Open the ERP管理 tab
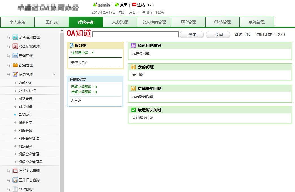Viewport: 295px width, 192px height. point(188,22)
